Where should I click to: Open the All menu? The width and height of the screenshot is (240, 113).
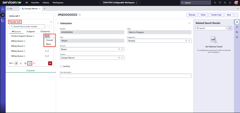(x=27, y=3)
